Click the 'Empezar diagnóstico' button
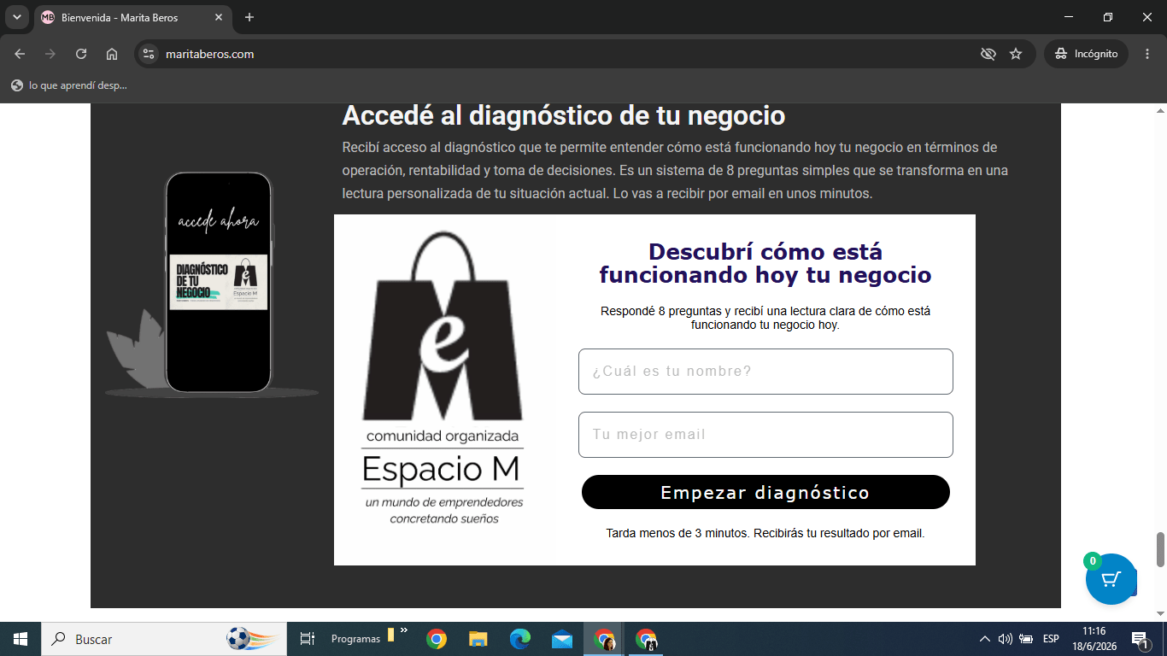 (765, 492)
